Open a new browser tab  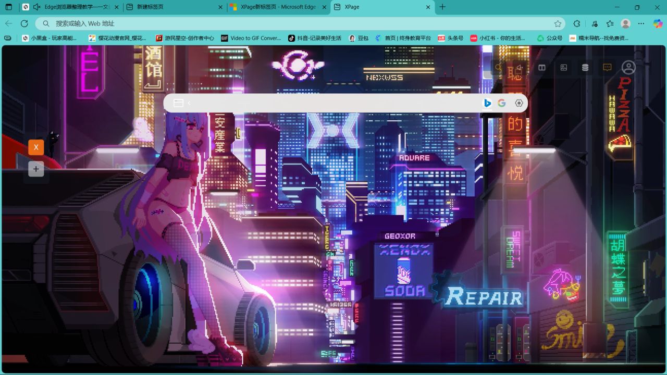click(442, 7)
